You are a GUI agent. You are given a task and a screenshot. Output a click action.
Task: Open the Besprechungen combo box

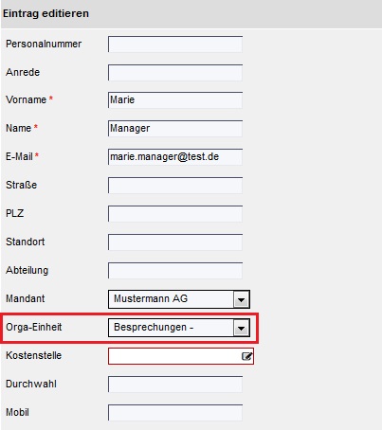tap(179, 328)
